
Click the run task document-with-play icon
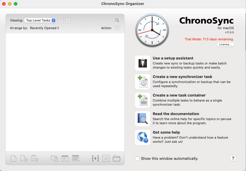[24, 158]
